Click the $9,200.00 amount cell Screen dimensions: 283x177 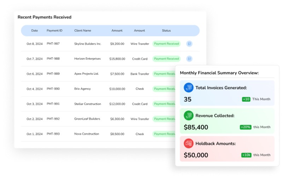[117, 44]
